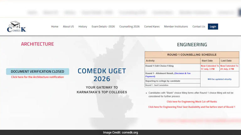Viewport: 241px width, 135px height.
Task: Click the 'Blank' choice filling forms note
Action: [191, 95]
